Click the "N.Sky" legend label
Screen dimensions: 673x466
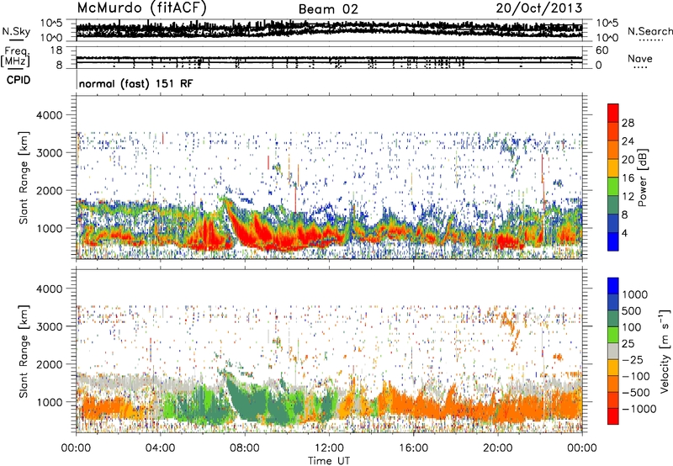pos(16,31)
